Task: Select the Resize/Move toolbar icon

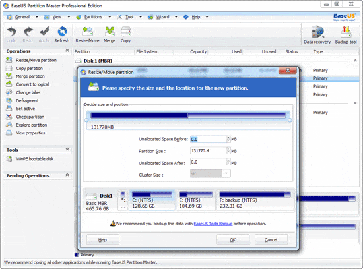Action: (88, 32)
